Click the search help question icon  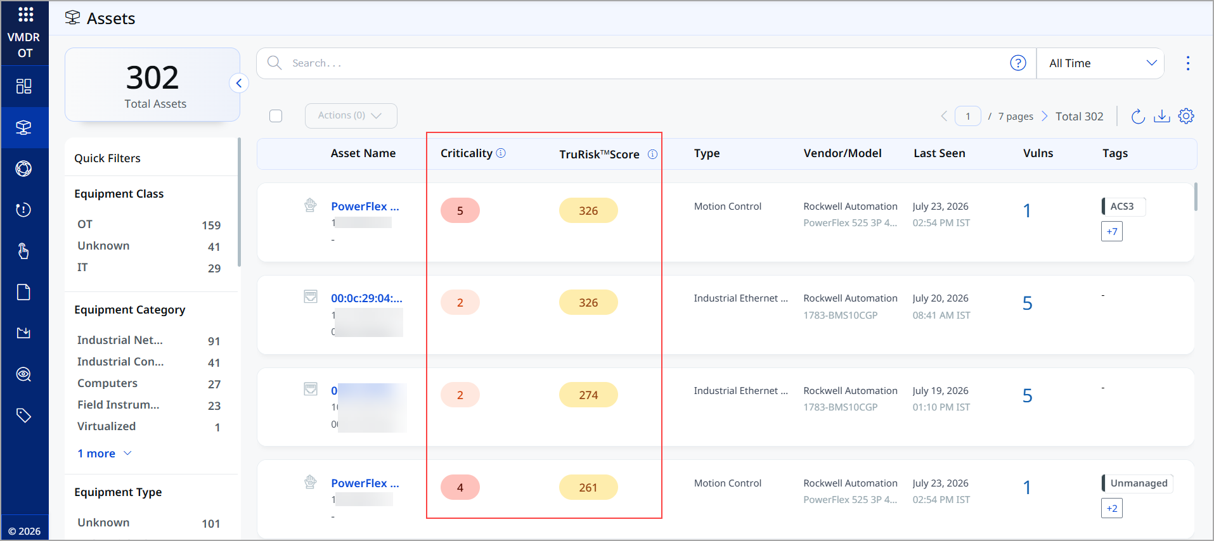coord(1018,63)
